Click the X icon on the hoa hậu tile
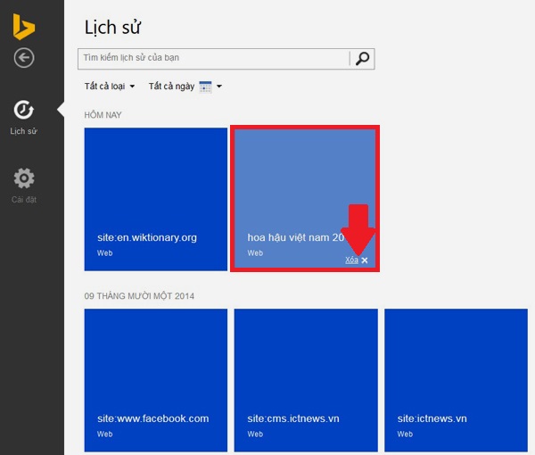535x455 pixels. point(365,260)
